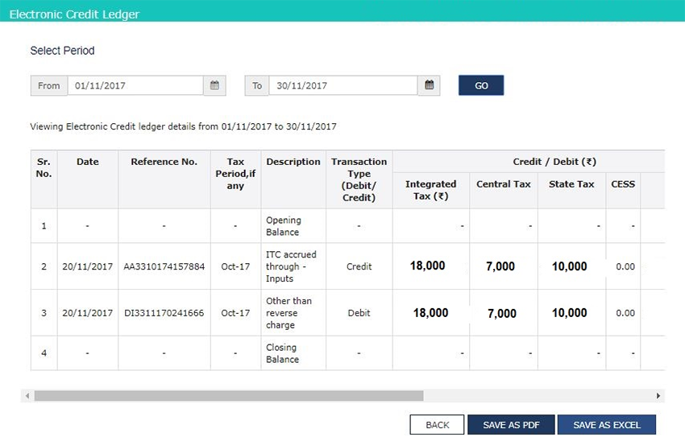Select reference number DI3311170241666
The image size is (685, 441).
(x=164, y=313)
